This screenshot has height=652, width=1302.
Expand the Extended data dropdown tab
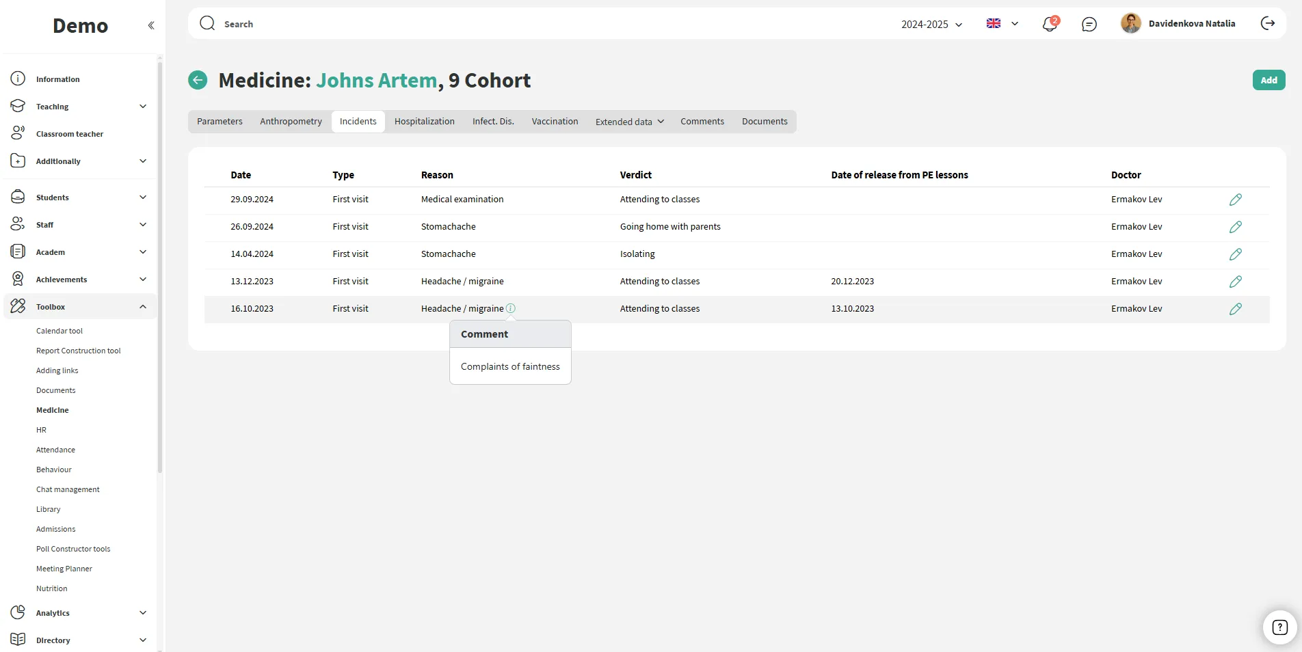point(629,122)
